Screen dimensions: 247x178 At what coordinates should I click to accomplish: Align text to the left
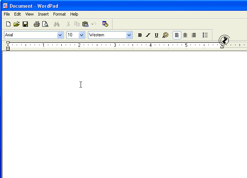tap(177, 35)
